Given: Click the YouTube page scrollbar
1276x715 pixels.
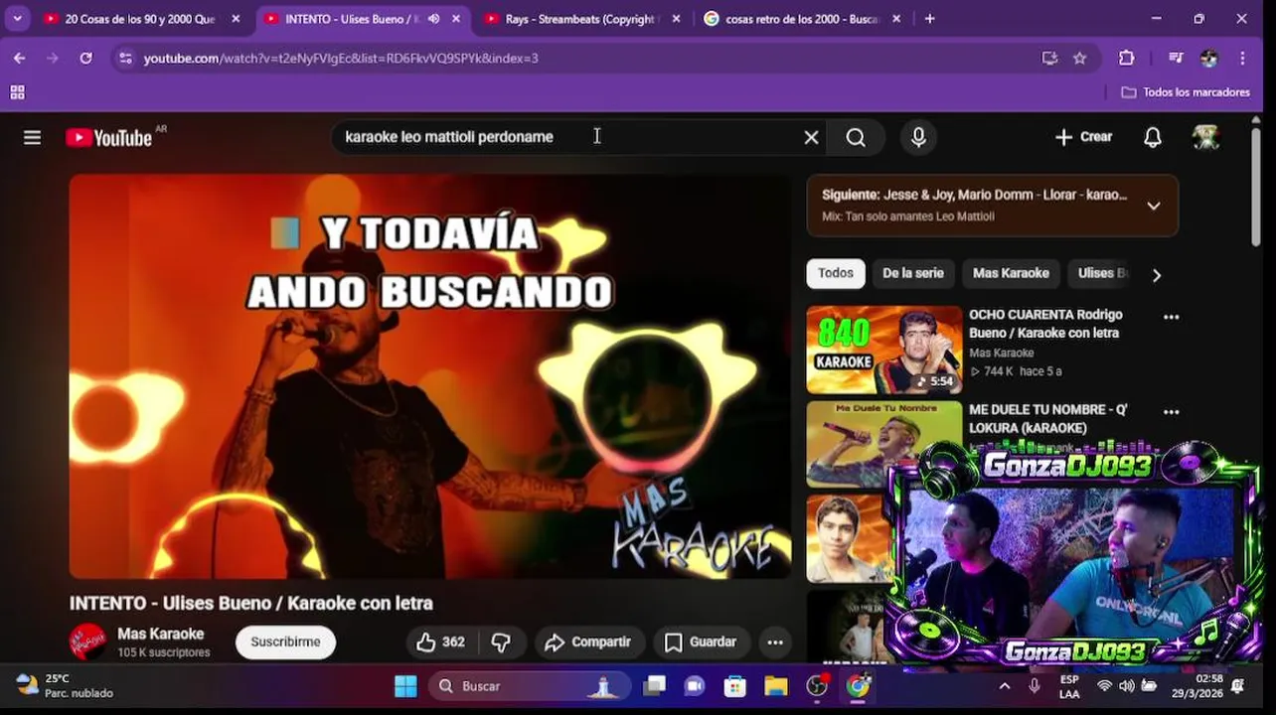Looking at the screenshot, I should click(1255, 189).
